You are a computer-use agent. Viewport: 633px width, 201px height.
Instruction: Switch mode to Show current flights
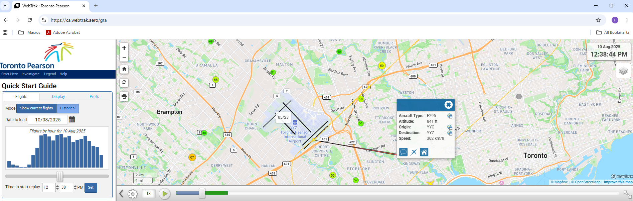click(x=36, y=108)
